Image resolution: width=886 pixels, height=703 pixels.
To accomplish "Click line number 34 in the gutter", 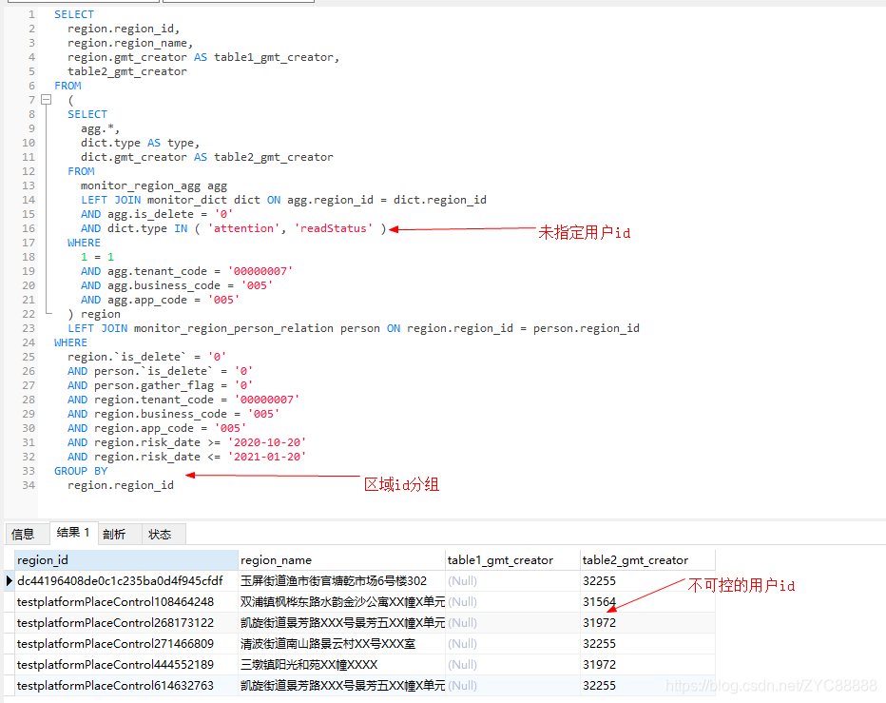I will (x=29, y=485).
